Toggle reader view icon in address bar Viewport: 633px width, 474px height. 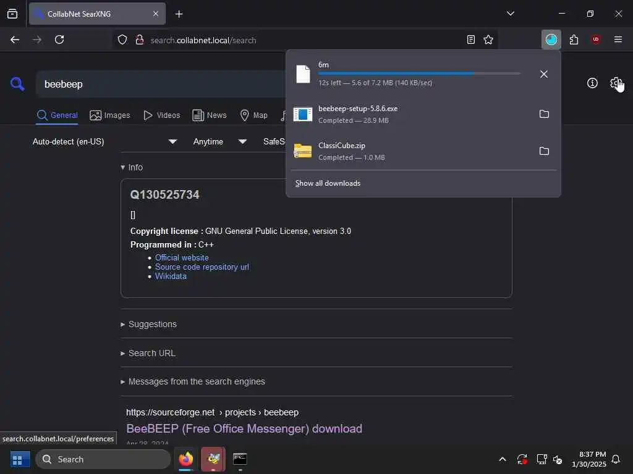[470, 39]
